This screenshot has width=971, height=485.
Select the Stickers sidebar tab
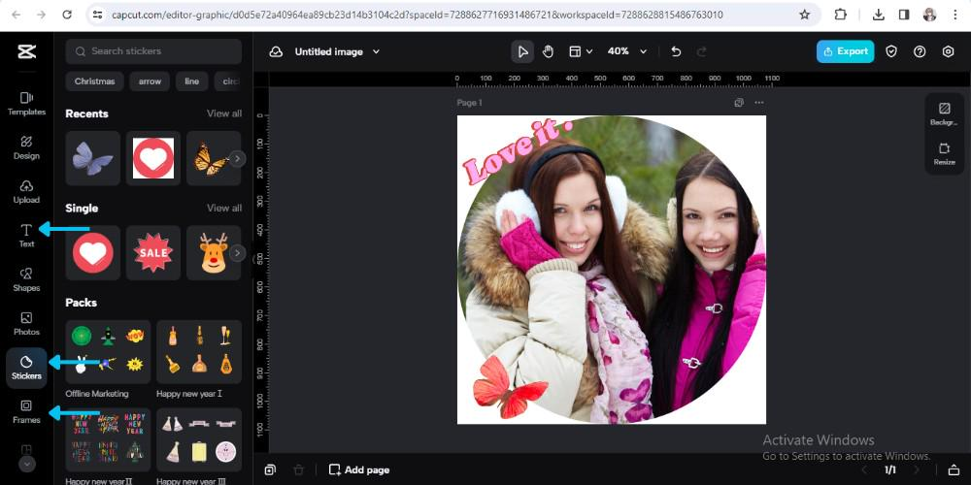coord(26,368)
